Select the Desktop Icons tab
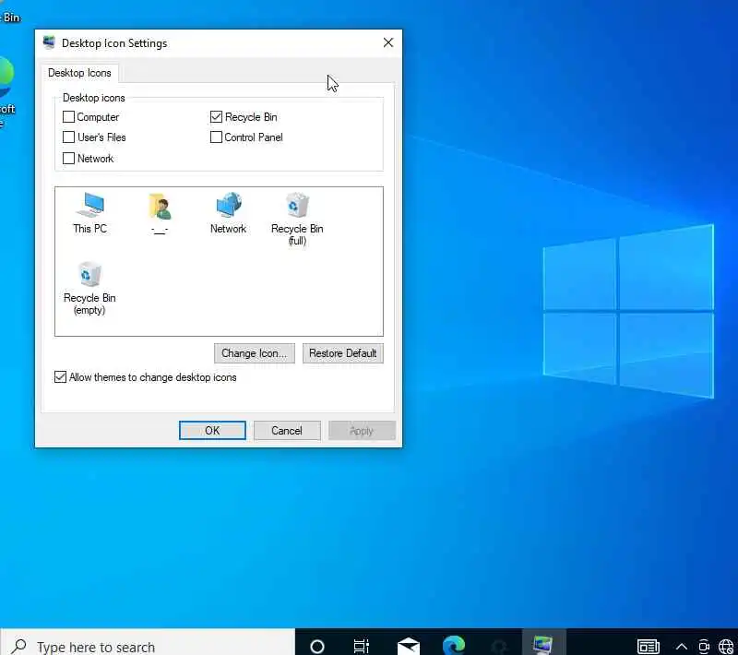This screenshot has height=655, width=738. [x=79, y=73]
